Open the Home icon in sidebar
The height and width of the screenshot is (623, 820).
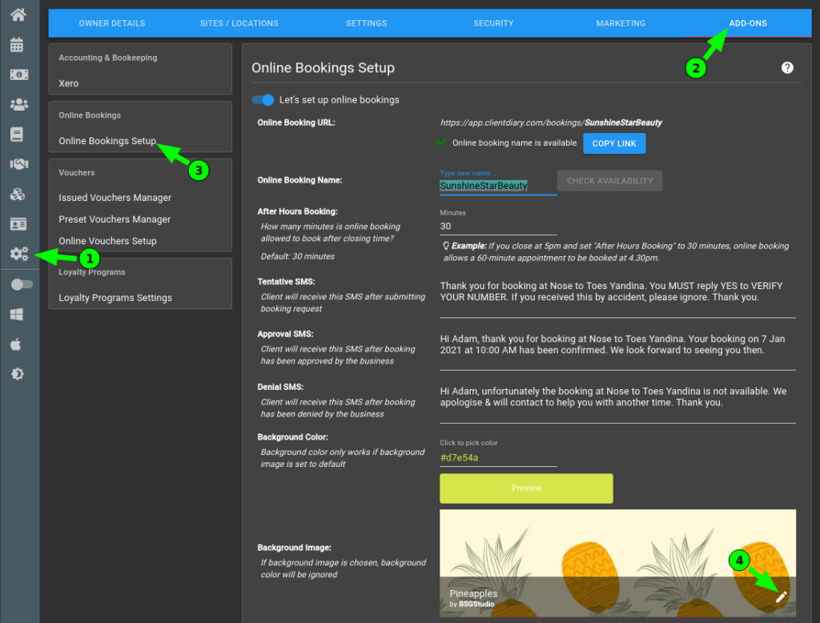click(18, 14)
